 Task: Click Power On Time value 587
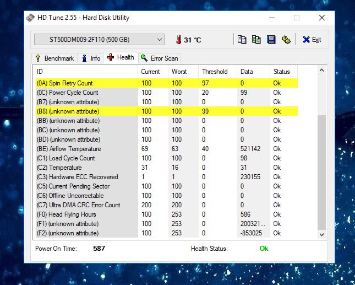tap(99, 249)
